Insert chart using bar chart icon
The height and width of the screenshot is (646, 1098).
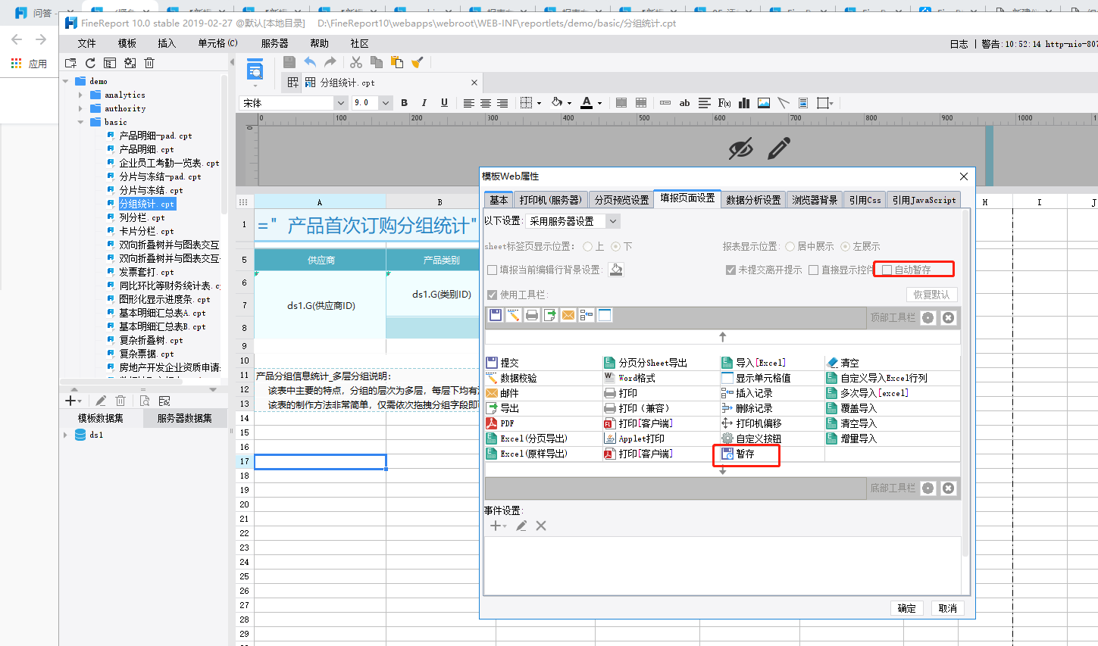[x=744, y=103]
